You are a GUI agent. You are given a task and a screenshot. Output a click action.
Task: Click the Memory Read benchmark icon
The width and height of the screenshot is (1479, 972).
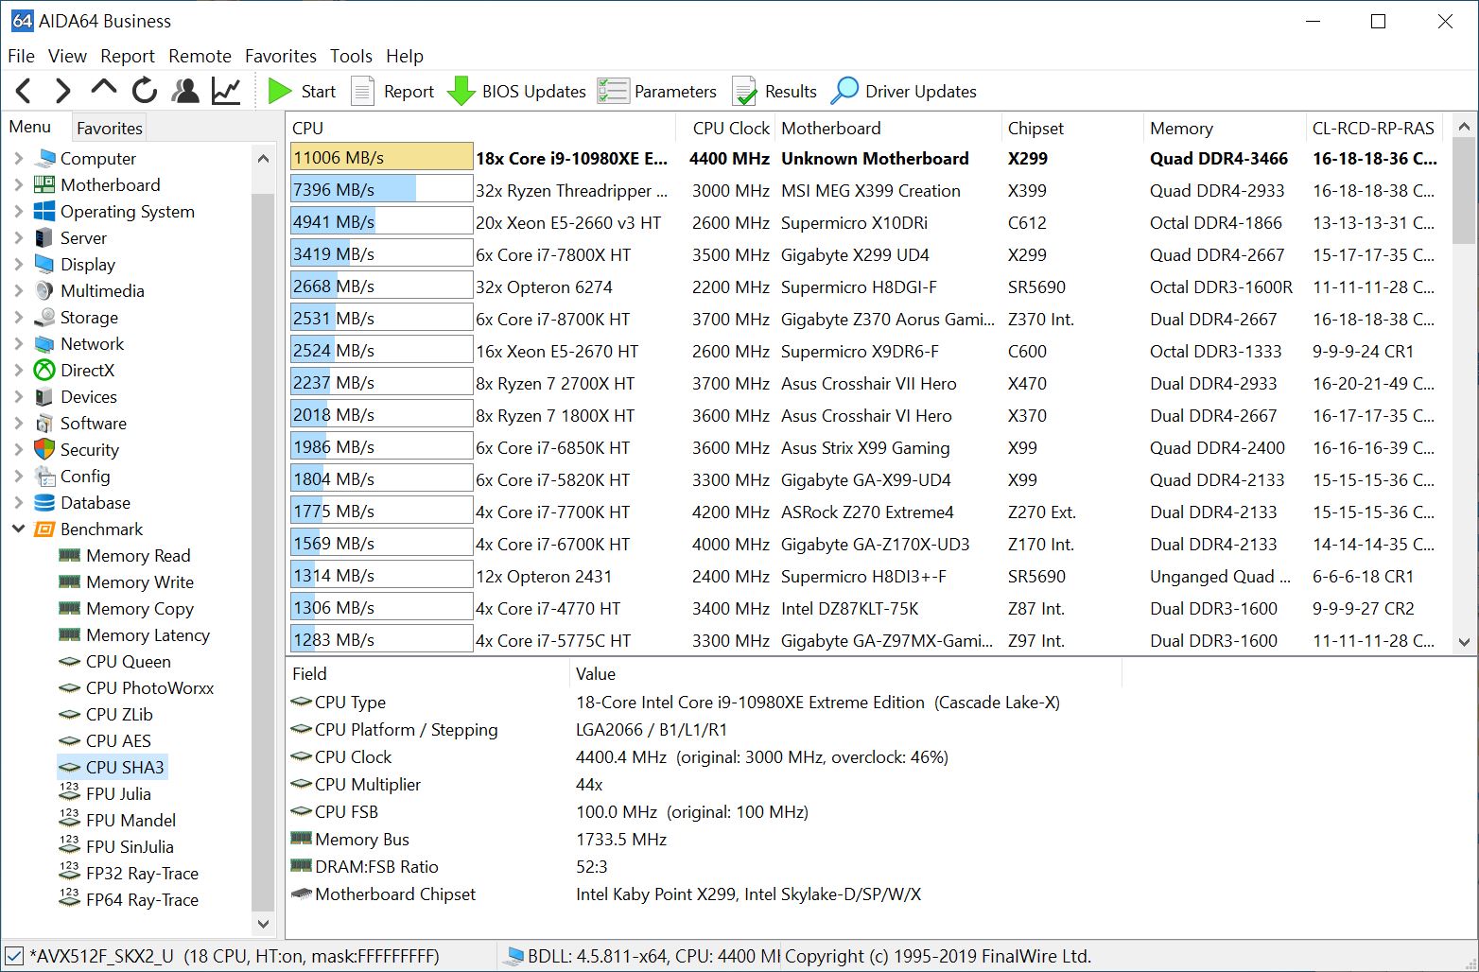click(69, 555)
